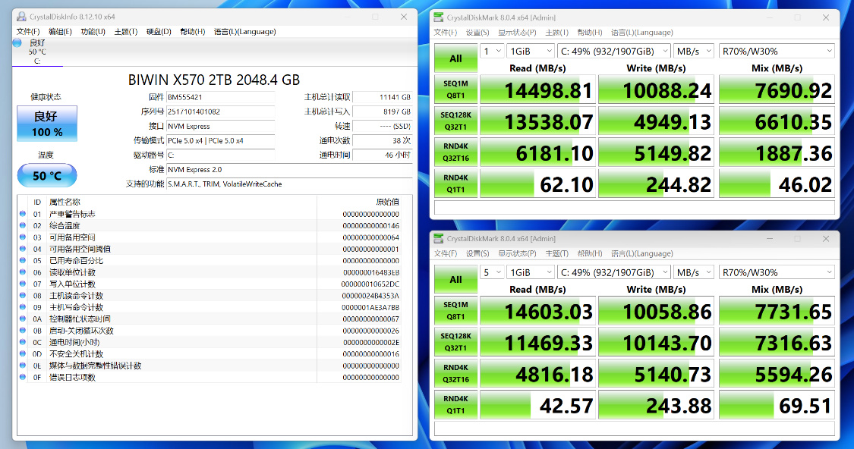Viewport: 854px width, 449px height.
Task: Click the mix result 5594.26
Action: coord(777,373)
